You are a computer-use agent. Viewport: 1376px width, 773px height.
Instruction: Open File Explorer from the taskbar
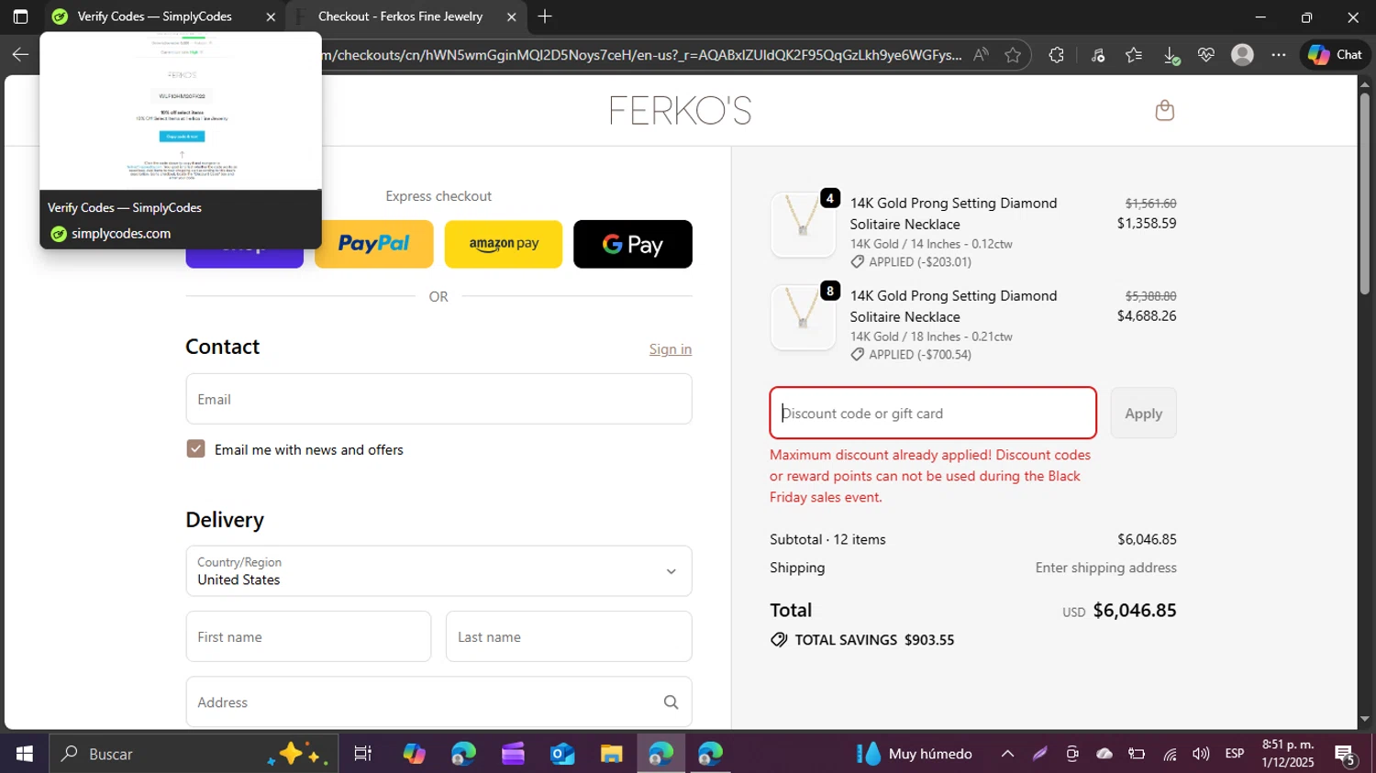click(x=612, y=754)
